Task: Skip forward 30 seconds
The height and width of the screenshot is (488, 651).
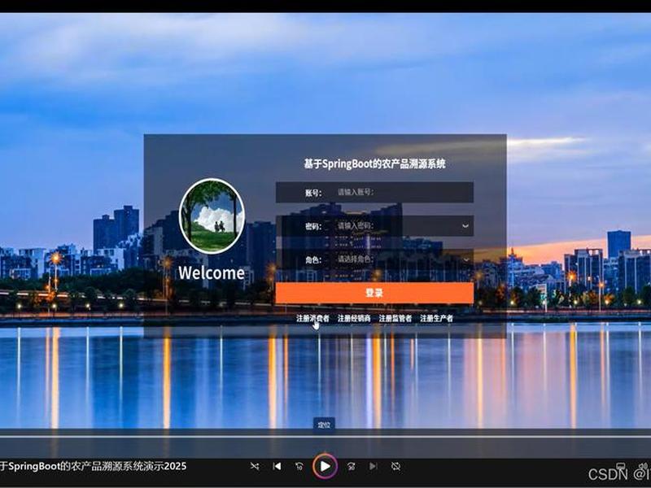Action: (x=352, y=466)
